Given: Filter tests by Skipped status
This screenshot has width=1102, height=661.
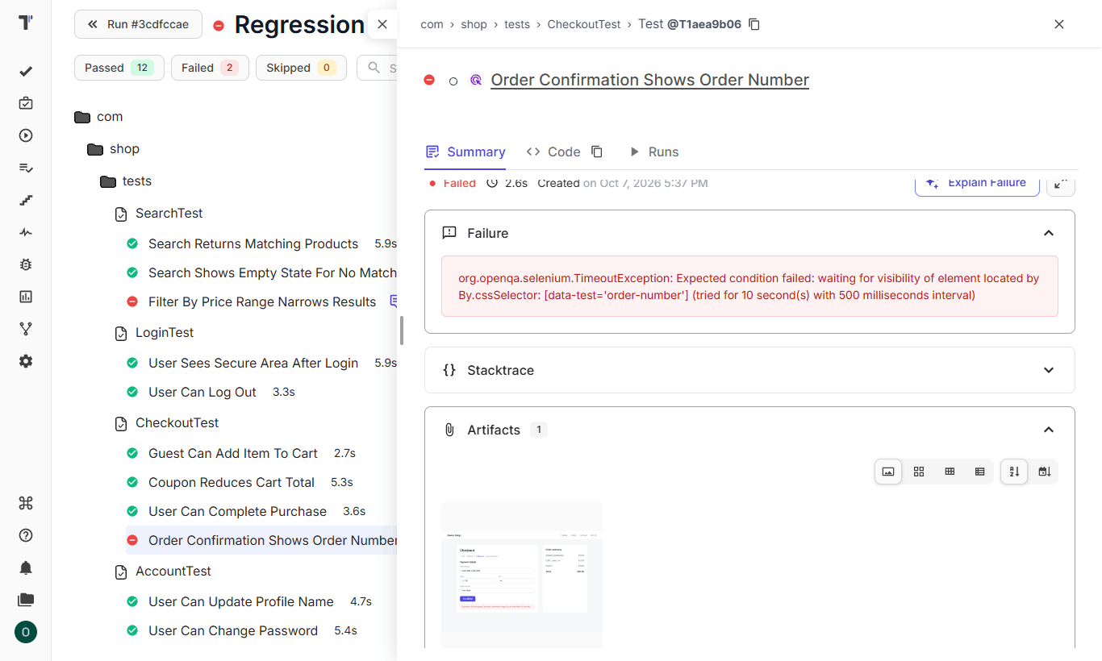Looking at the screenshot, I should pos(301,68).
